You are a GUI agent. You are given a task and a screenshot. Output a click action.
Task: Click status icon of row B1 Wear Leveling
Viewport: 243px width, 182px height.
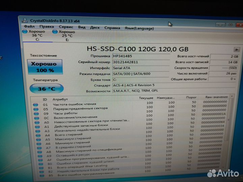click(41, 168)
